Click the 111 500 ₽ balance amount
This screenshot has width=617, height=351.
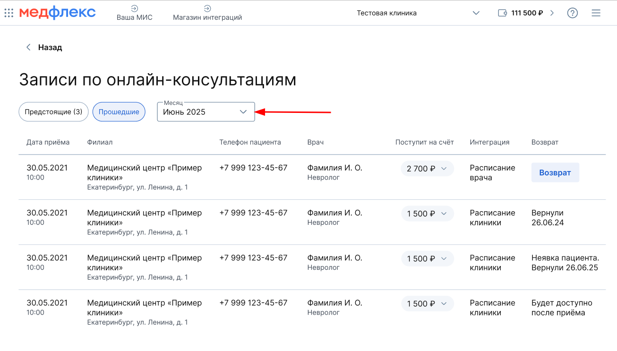[x=527, y=13]
